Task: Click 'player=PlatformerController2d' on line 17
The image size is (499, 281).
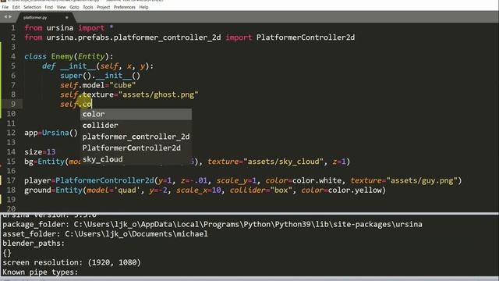Action: [x=89, y=180]
